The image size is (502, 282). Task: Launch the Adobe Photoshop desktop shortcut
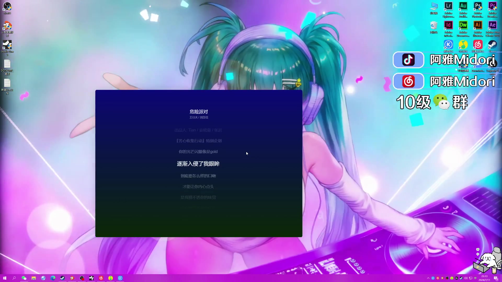pos(478,10)
